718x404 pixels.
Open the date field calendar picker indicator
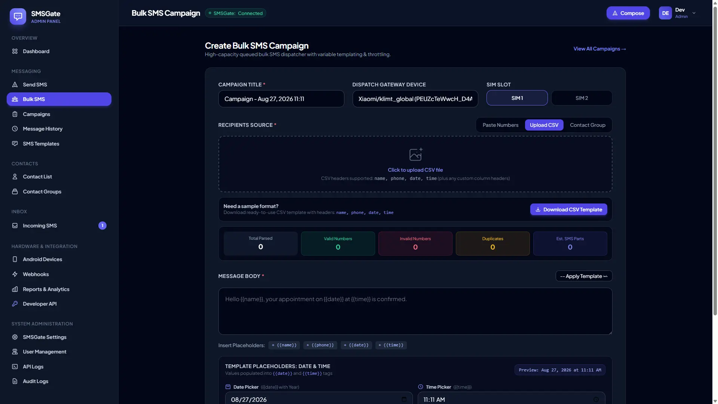coord(404,399)
